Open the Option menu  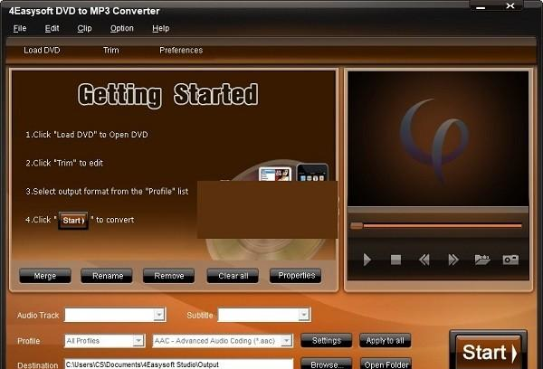click(x=122, y=28)
